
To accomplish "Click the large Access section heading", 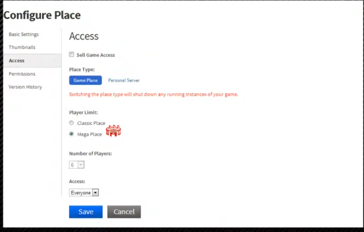I will pyautogui.click(x=84, y=36).
